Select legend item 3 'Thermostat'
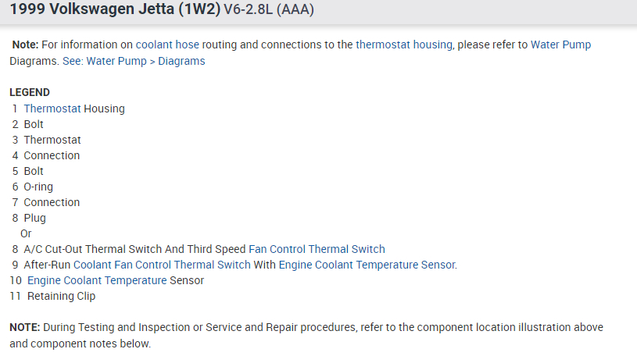Viewport: 637px width, 356px height. click(x=52, y=140)
